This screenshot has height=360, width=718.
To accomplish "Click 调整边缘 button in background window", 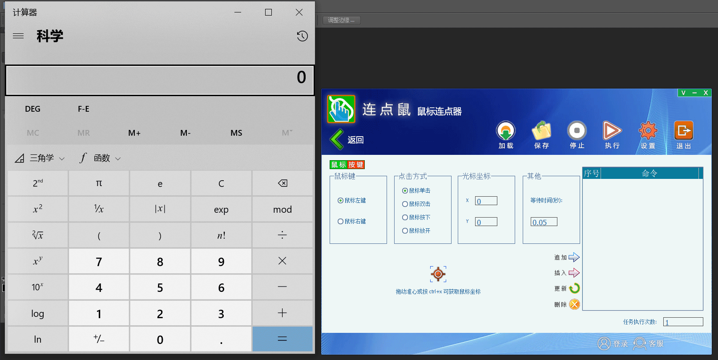I will click(341, 20).
